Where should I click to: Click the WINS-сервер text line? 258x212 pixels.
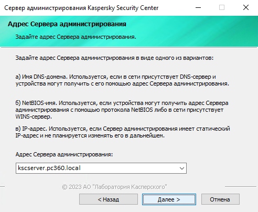point(34,116)
